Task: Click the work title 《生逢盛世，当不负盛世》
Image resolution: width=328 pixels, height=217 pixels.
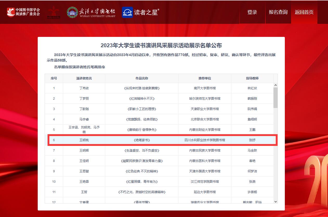Action: point(142,151)
